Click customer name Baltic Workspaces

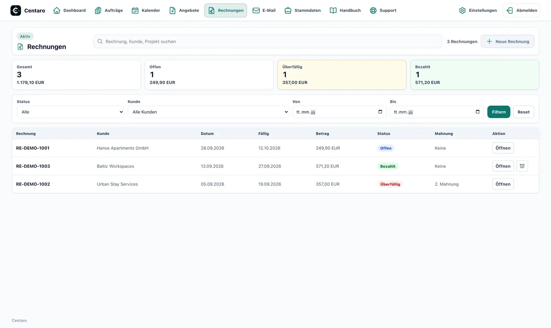click(115, 166)
